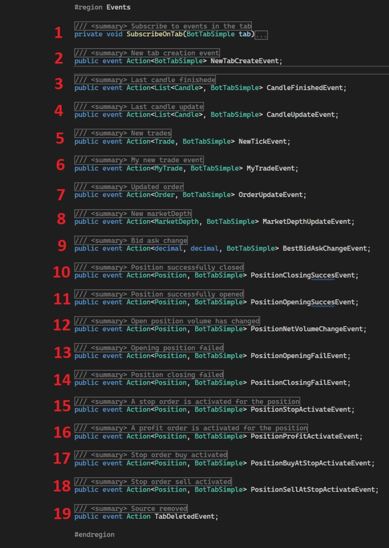The width and height of the screenshot is (389, 548).
Task: Click the '#endregion' directive line
Action: click(x=94, y=535)
